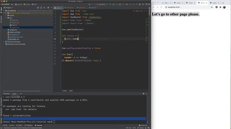Open Project view selector dropdown

tap(8, 8)
